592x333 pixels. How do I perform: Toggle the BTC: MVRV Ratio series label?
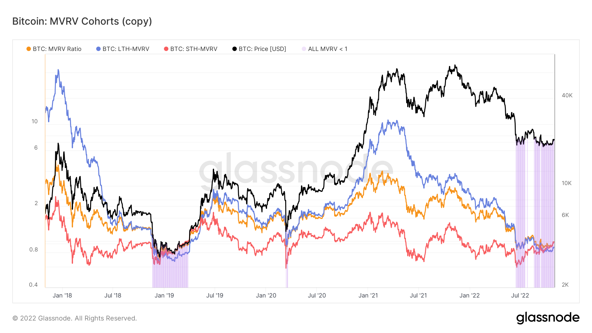point(57,49)
